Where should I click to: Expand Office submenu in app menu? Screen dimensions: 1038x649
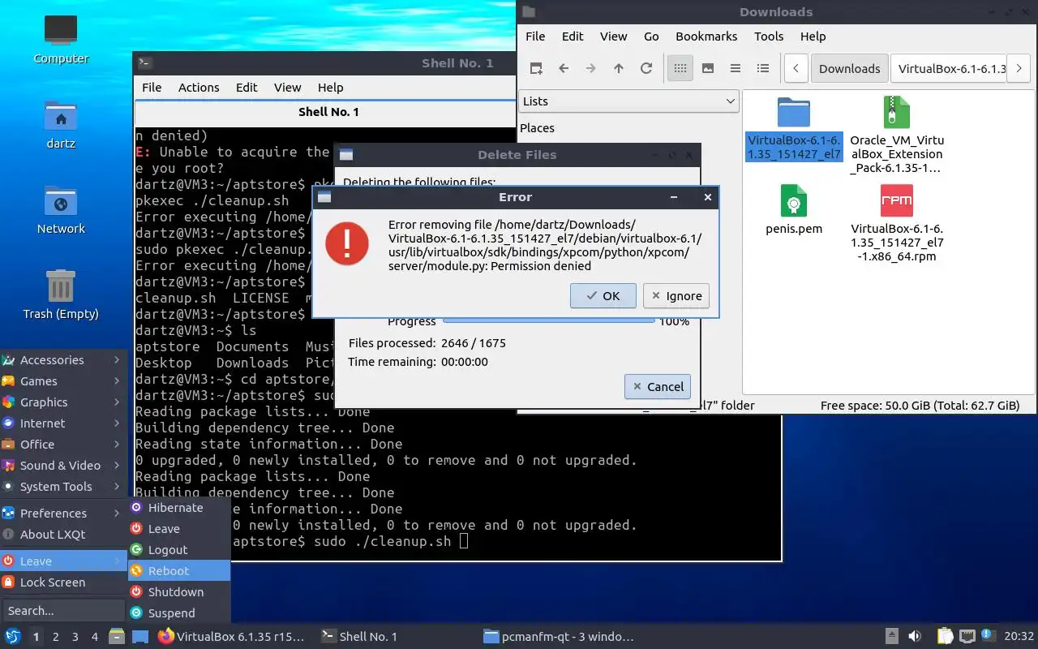point(63,445)
